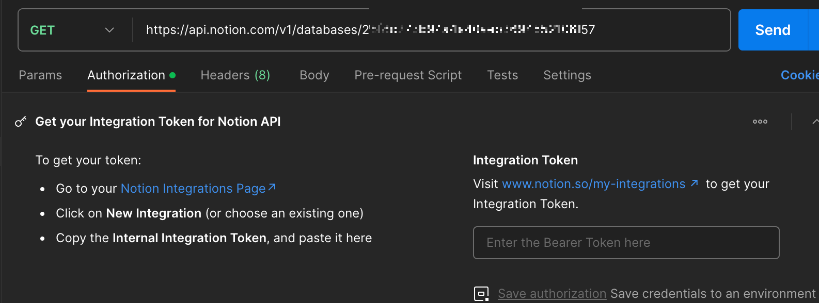
Task: Click the 'New Integration' bold text
Action: click(x=154, y=213)
